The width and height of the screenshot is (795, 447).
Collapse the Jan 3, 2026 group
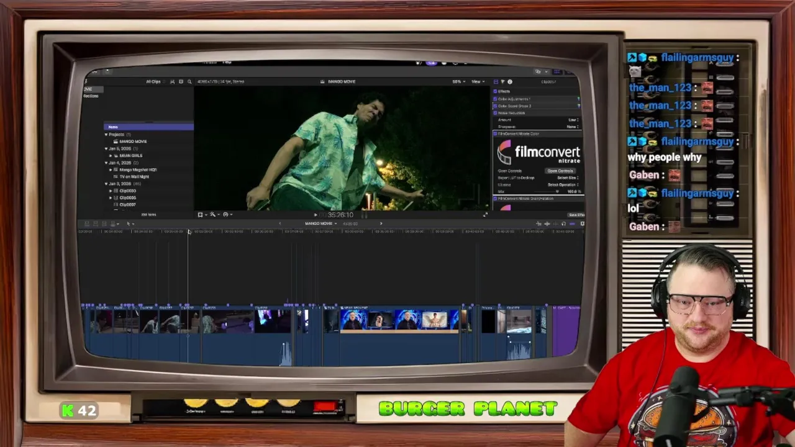106,184
